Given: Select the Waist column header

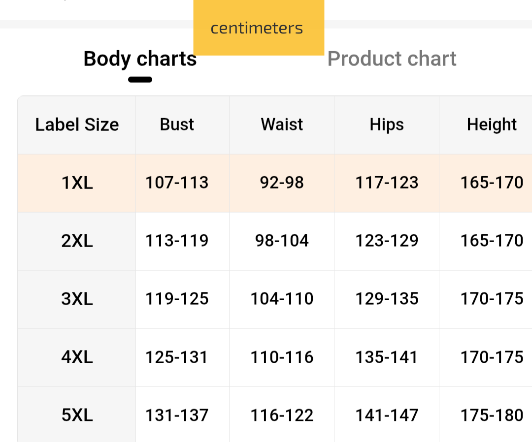Looking at the screenshot, I should click(282, 125).
